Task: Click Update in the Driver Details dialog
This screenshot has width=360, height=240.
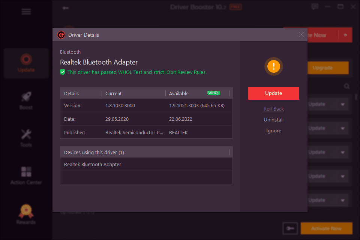Action: pyautogui.click(x=273, y=93)
